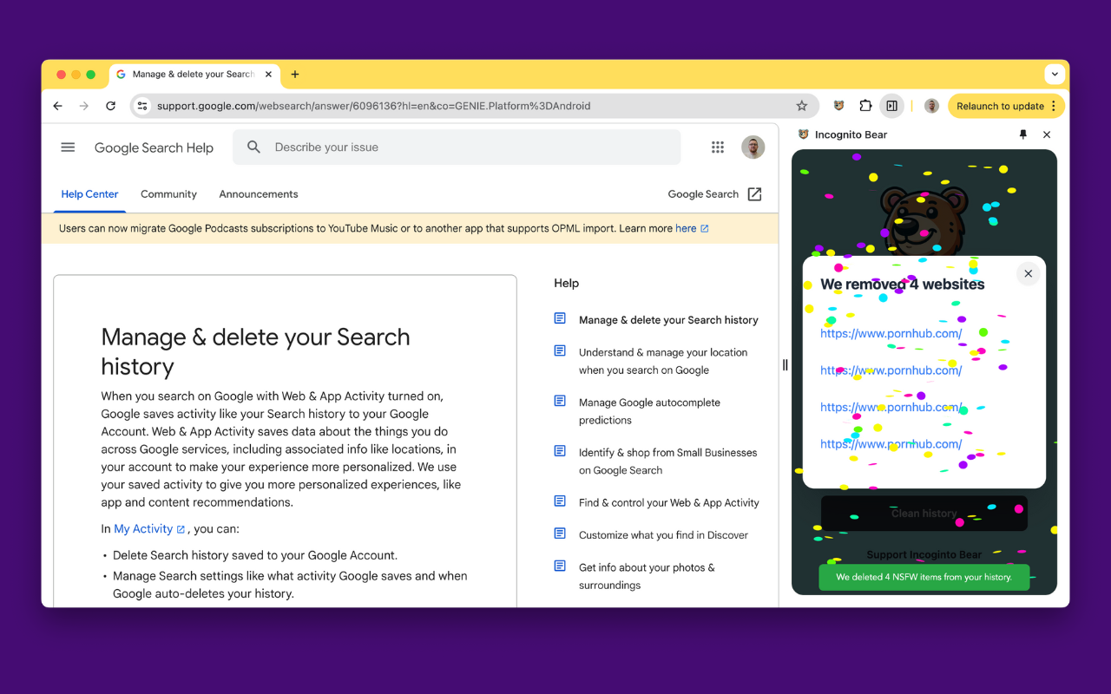This screenshot has width=1111, height=694.
Task: Click the side panel resize handle
Action: [786, 365]
